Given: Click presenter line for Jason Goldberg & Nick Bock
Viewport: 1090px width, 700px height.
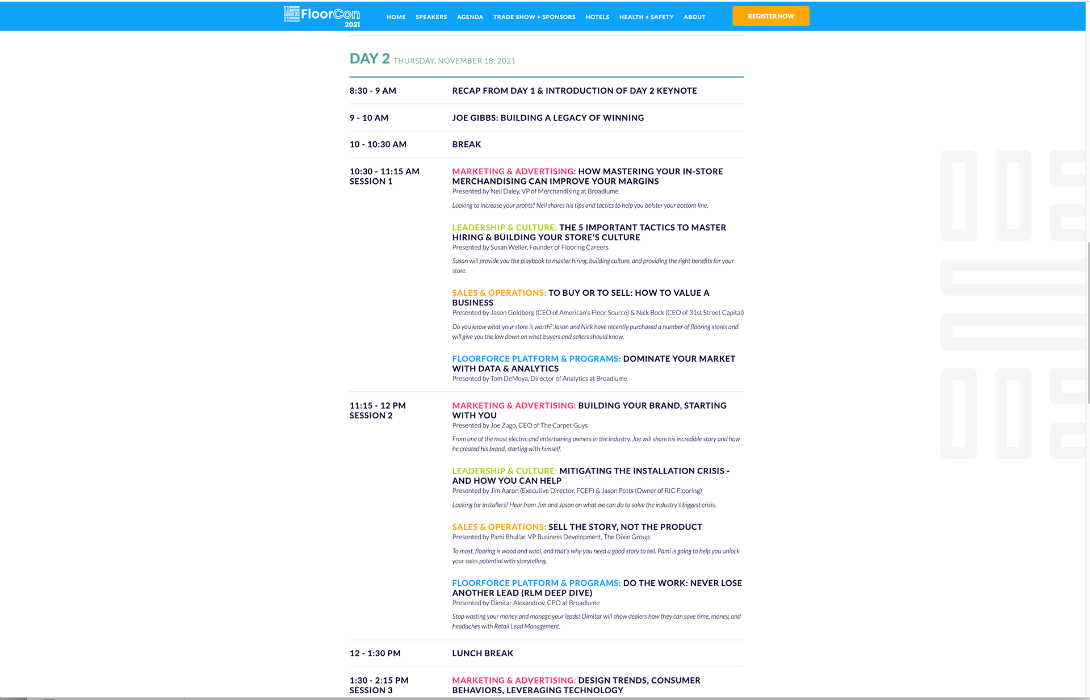Looking at the screenshot, I should click(x=598, y=313).
